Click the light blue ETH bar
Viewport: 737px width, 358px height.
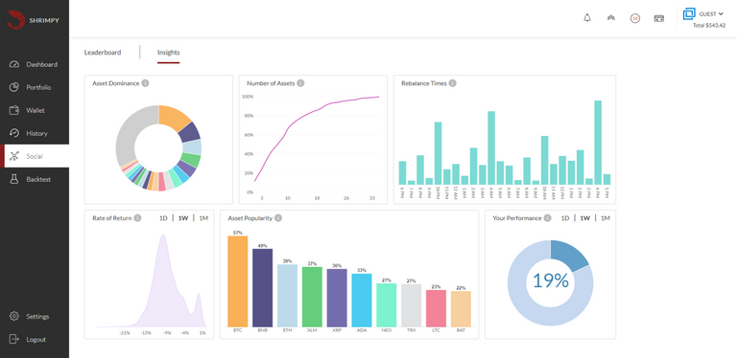(x=287, y=296)
